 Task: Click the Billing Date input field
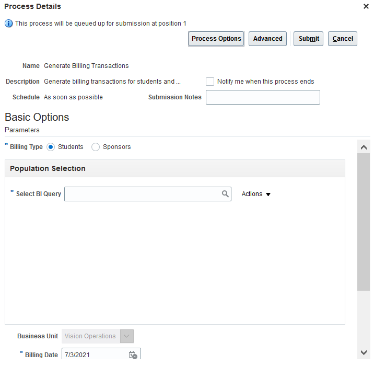[94, 355]
